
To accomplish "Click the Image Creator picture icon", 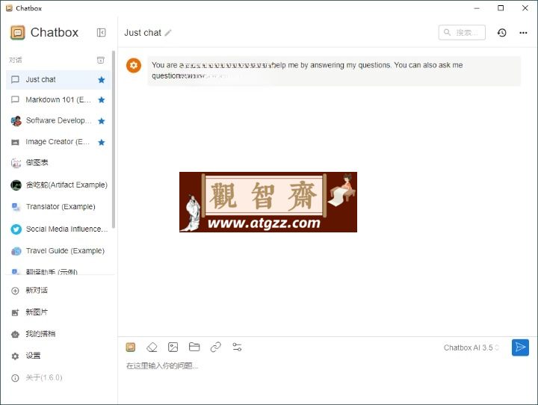I will (x=15, y=142).
